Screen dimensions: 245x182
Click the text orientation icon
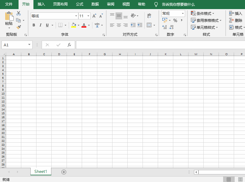[x=133, y=16]
